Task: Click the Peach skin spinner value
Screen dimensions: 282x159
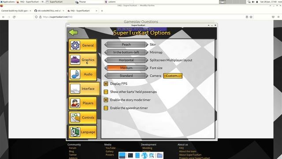Action: tap(126, 45)
